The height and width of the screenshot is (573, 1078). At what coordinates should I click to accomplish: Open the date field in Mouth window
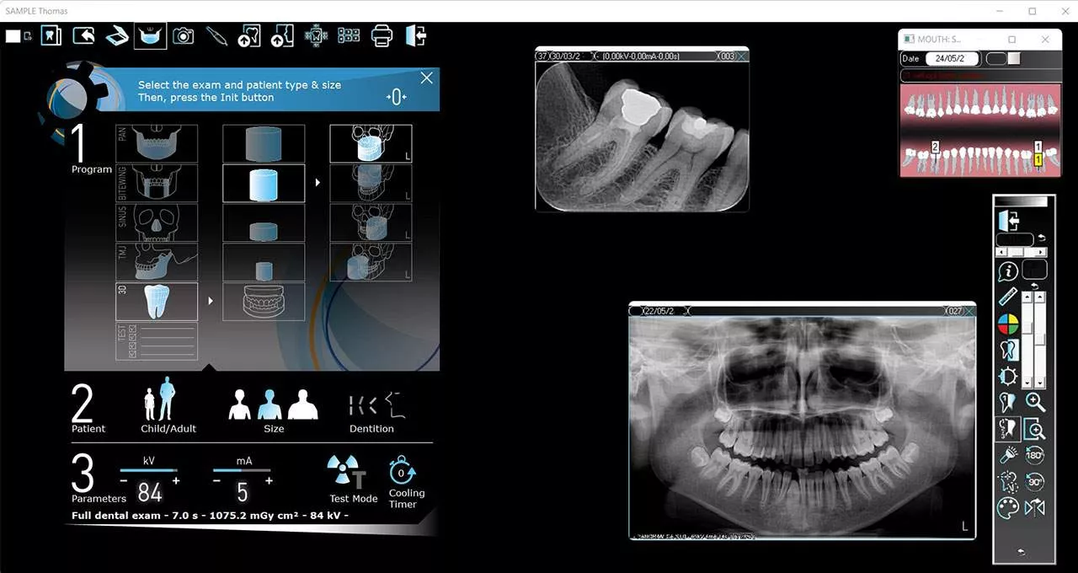[952, 59]
